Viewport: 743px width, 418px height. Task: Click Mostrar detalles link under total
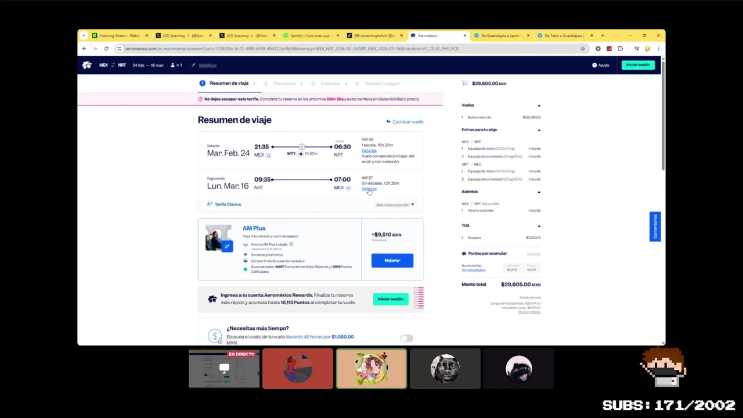(x=529, y=312)
